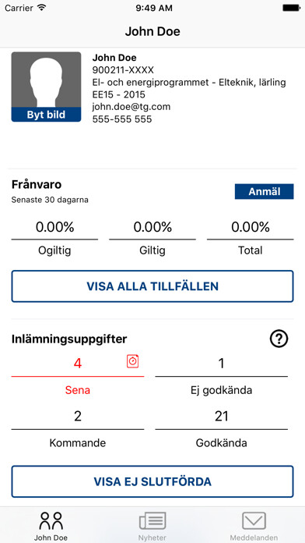Screen dimensions: 305x543
Task: Open VISA EJ SLUTFÖRDA
Action: [152, 481]
